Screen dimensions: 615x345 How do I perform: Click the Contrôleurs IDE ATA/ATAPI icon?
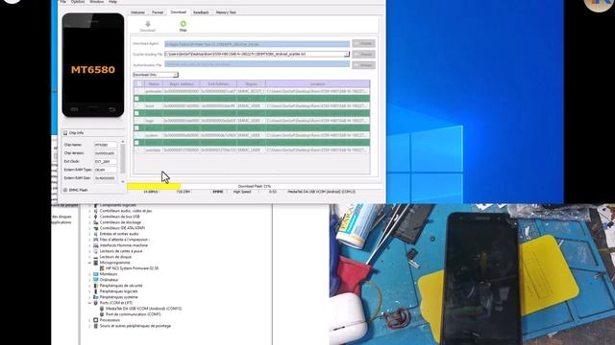[x=95, y=228]
